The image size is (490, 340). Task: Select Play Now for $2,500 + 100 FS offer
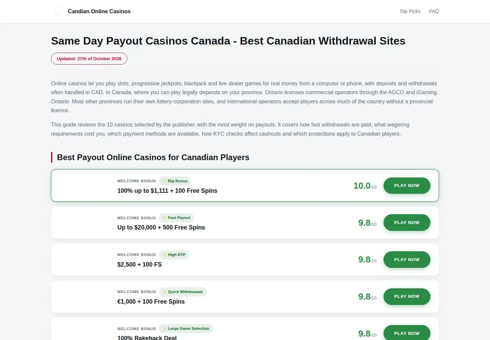(x=407, y=259)
